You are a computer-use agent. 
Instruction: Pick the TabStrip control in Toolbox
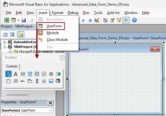23,81
